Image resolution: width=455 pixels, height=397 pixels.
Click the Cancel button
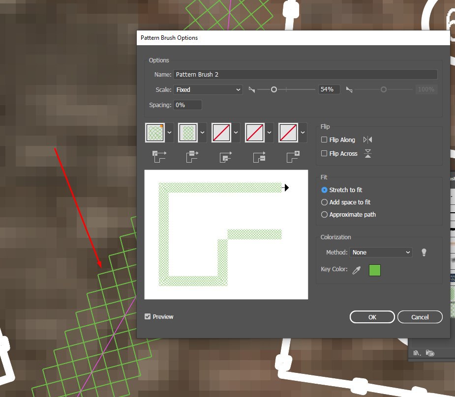[420, 317]
